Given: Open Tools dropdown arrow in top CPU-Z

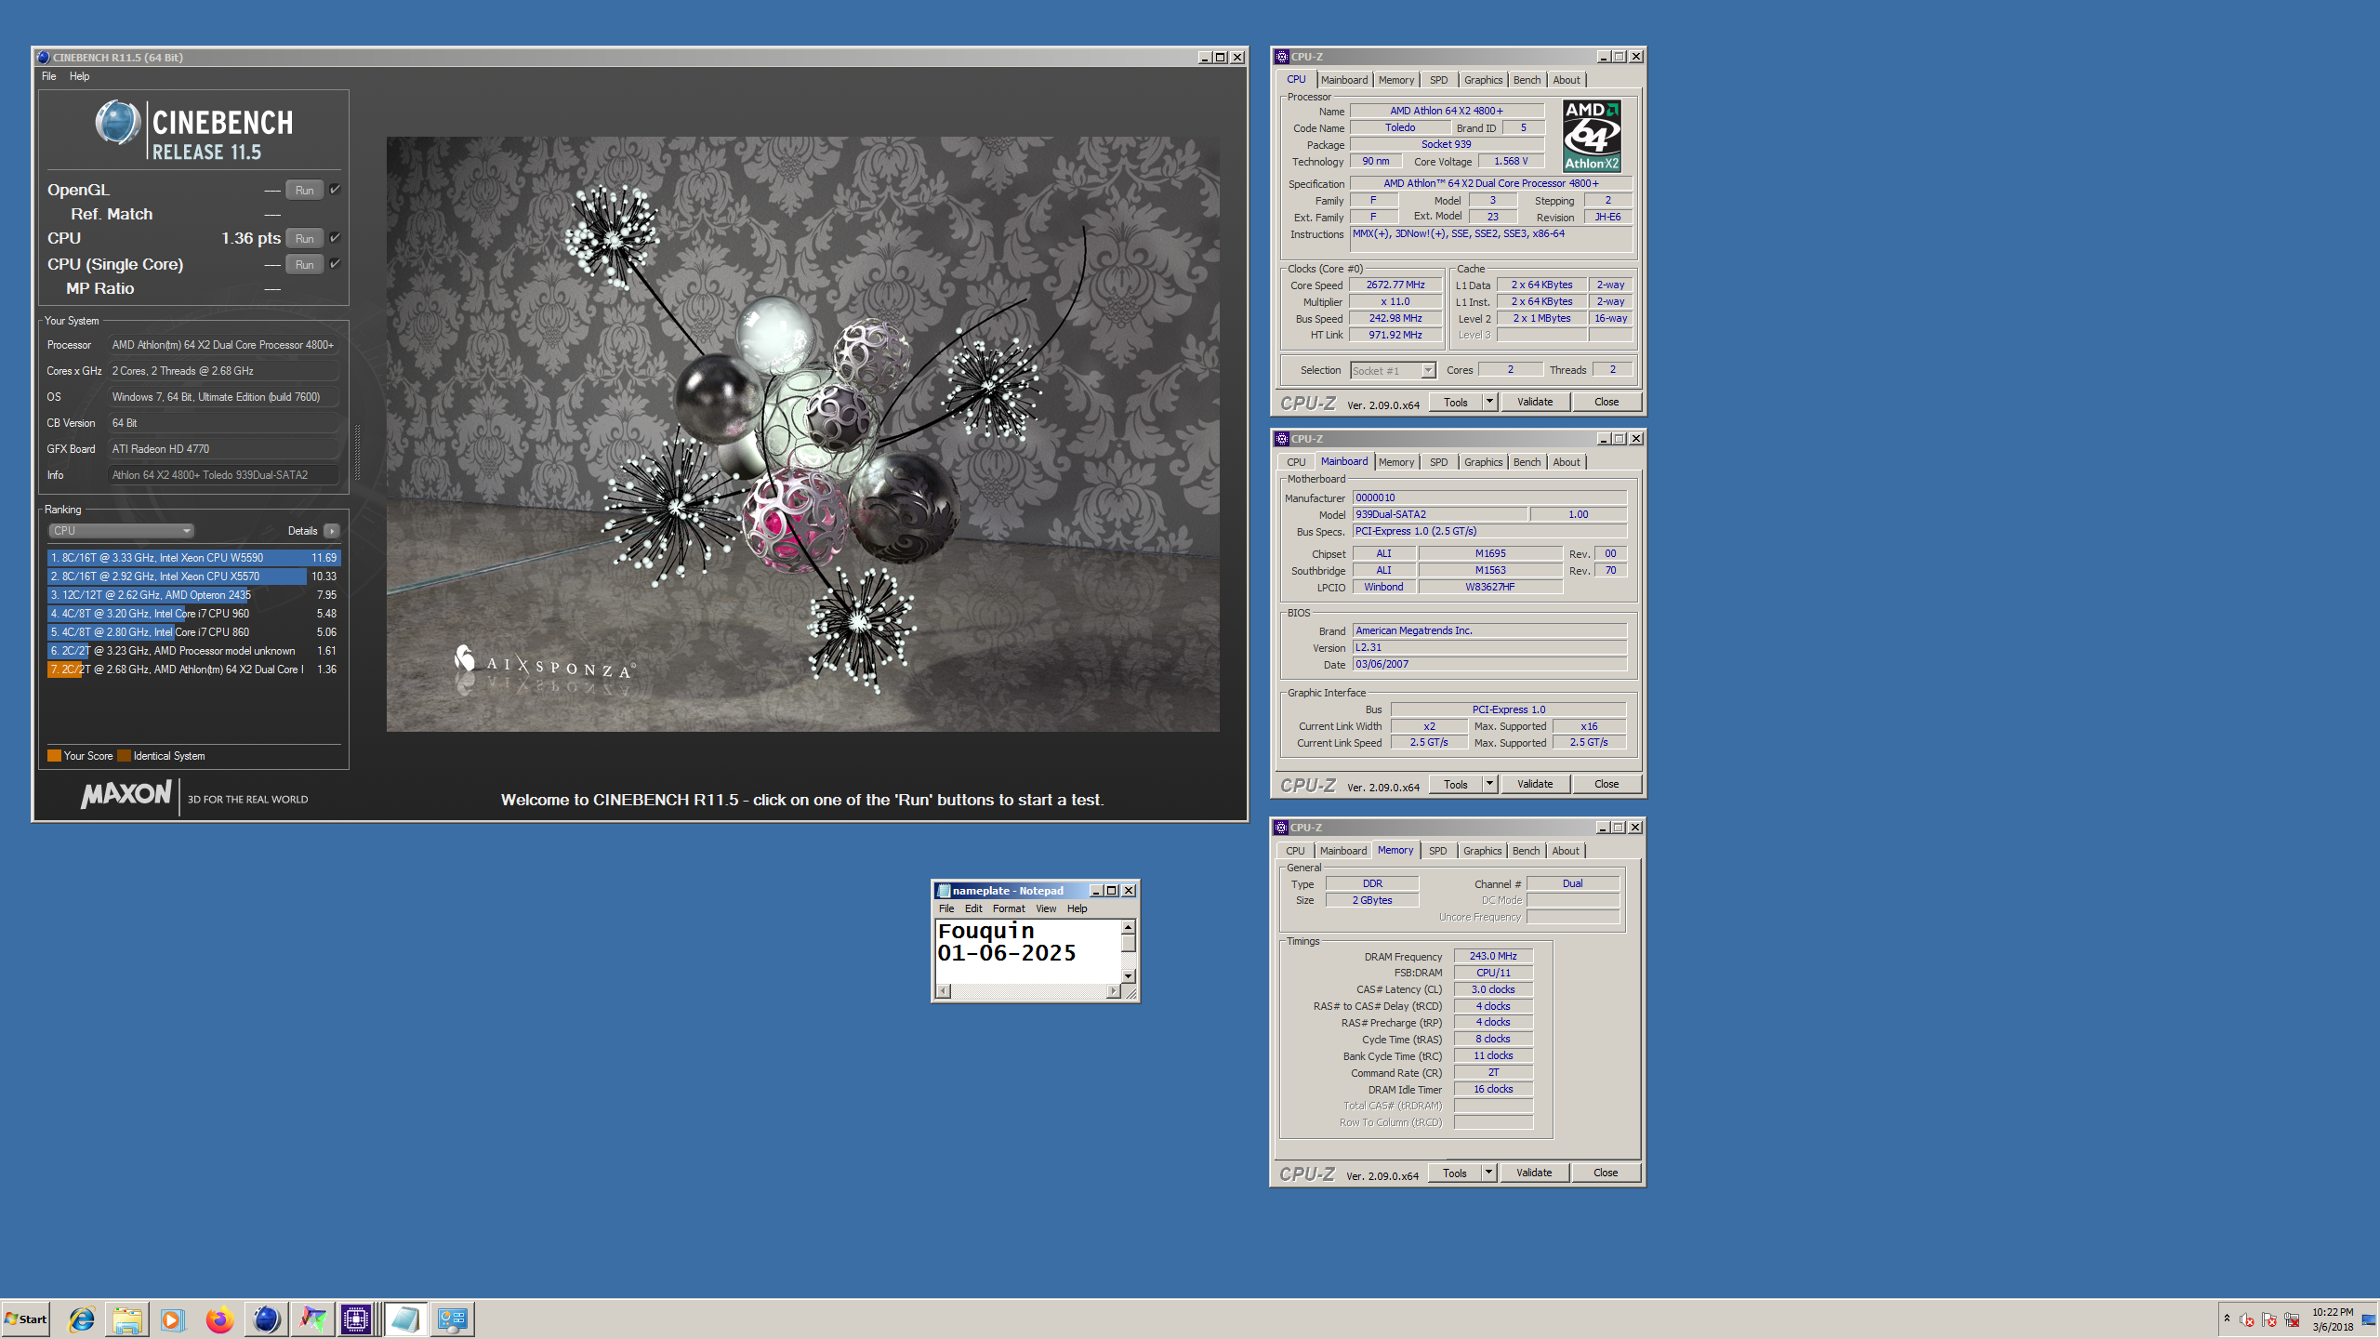Looking at the screenshot, I should pyautogui.click(x=1489, y=402).
